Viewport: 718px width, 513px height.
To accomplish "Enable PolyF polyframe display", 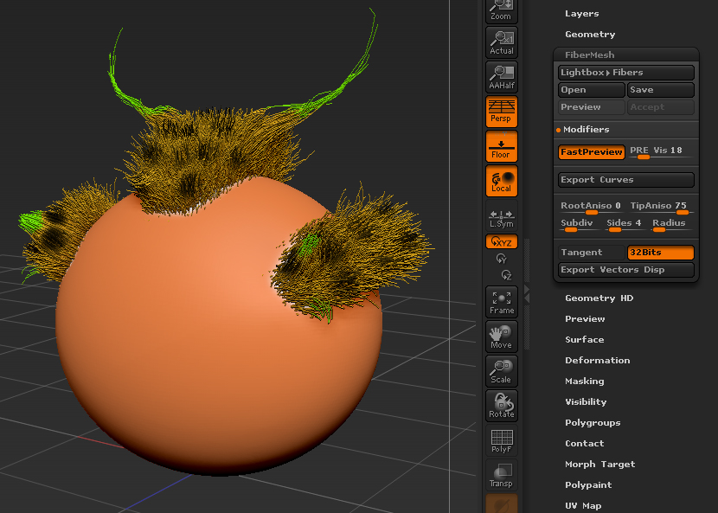I will 501,440.
